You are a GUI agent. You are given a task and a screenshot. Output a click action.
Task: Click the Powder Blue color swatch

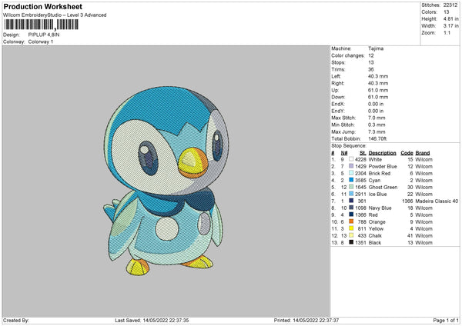(x=351, y=166)
